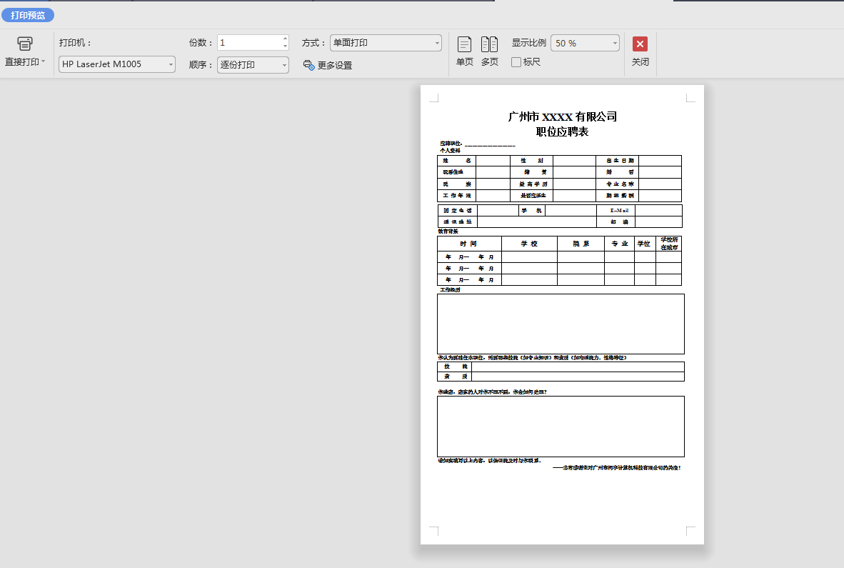The image size is (844, 568).
Task: Click the red 关闭 close-preview icon
Action: [638, 43]
